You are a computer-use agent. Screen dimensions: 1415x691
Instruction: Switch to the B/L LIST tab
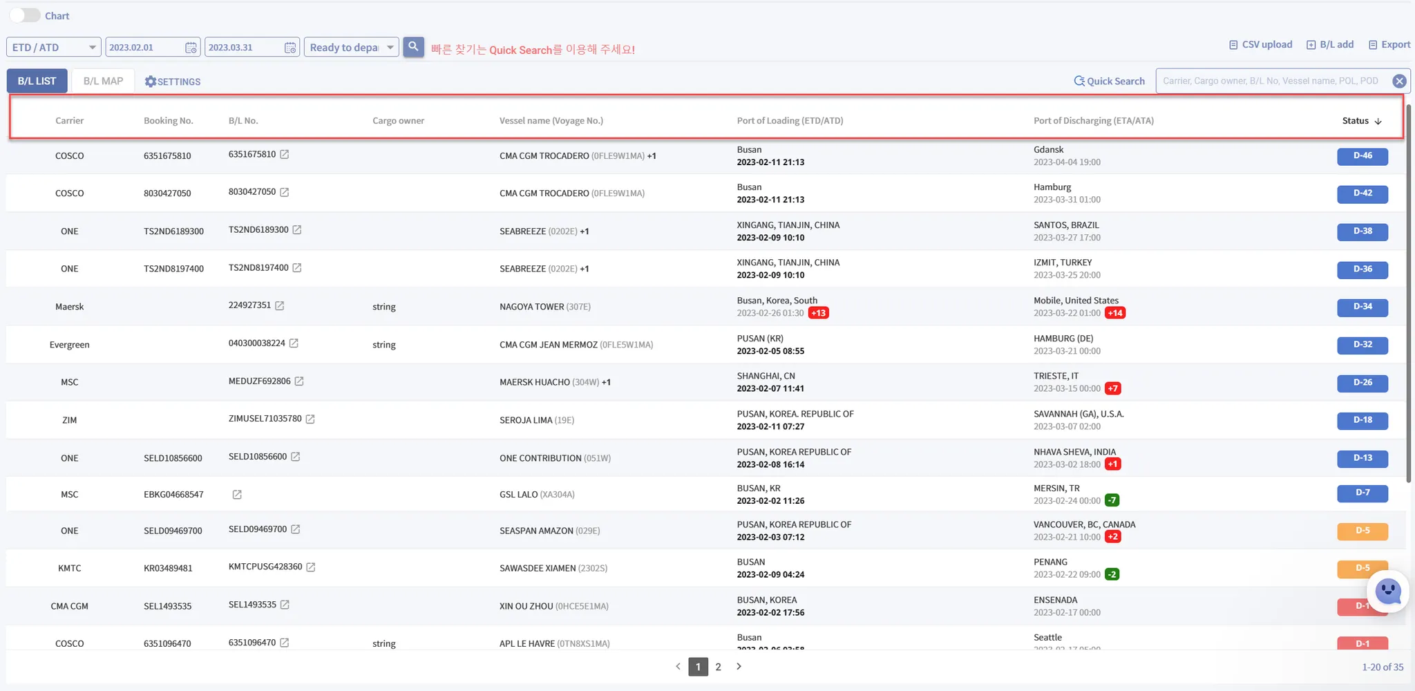pyautogui.click(x=37, y=81)
